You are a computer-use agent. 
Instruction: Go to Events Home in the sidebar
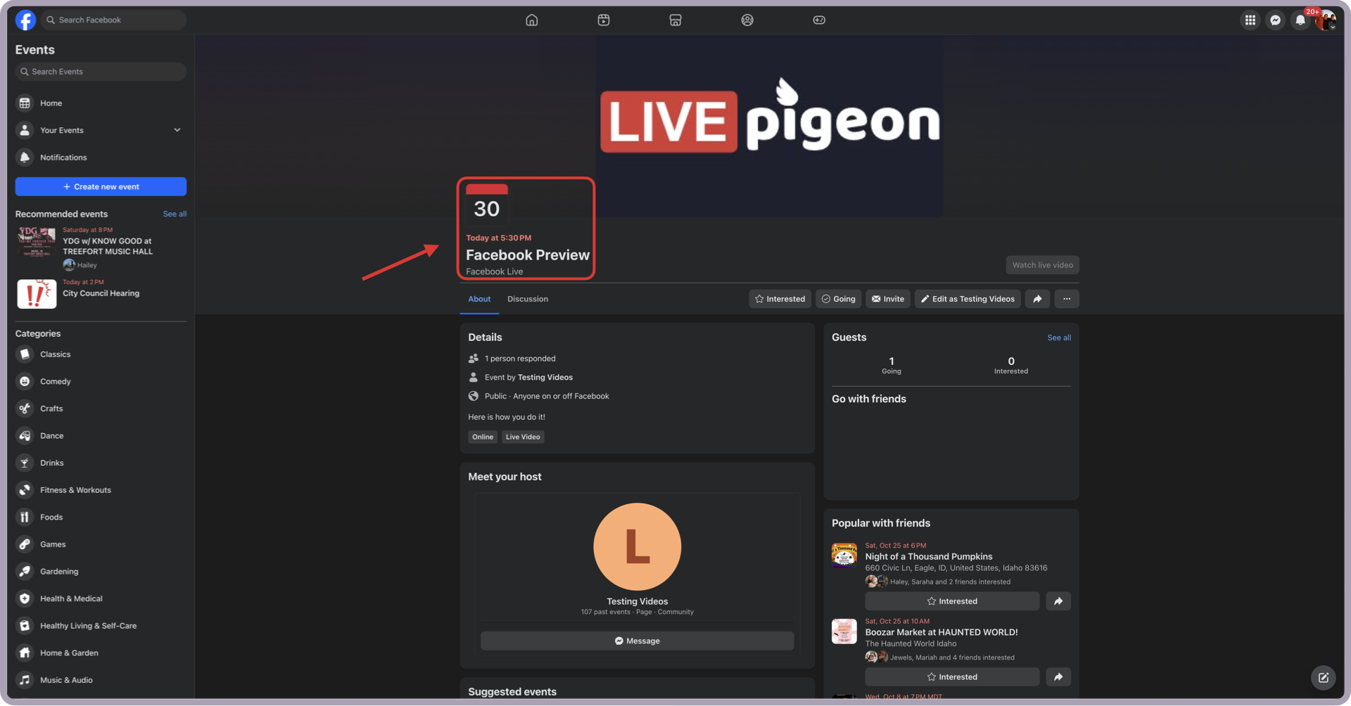[101, 103]
